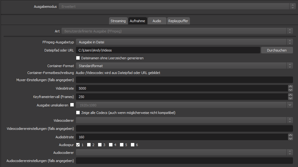
Task: Select the Replaypuffer tab
Action: coord(178,21)
